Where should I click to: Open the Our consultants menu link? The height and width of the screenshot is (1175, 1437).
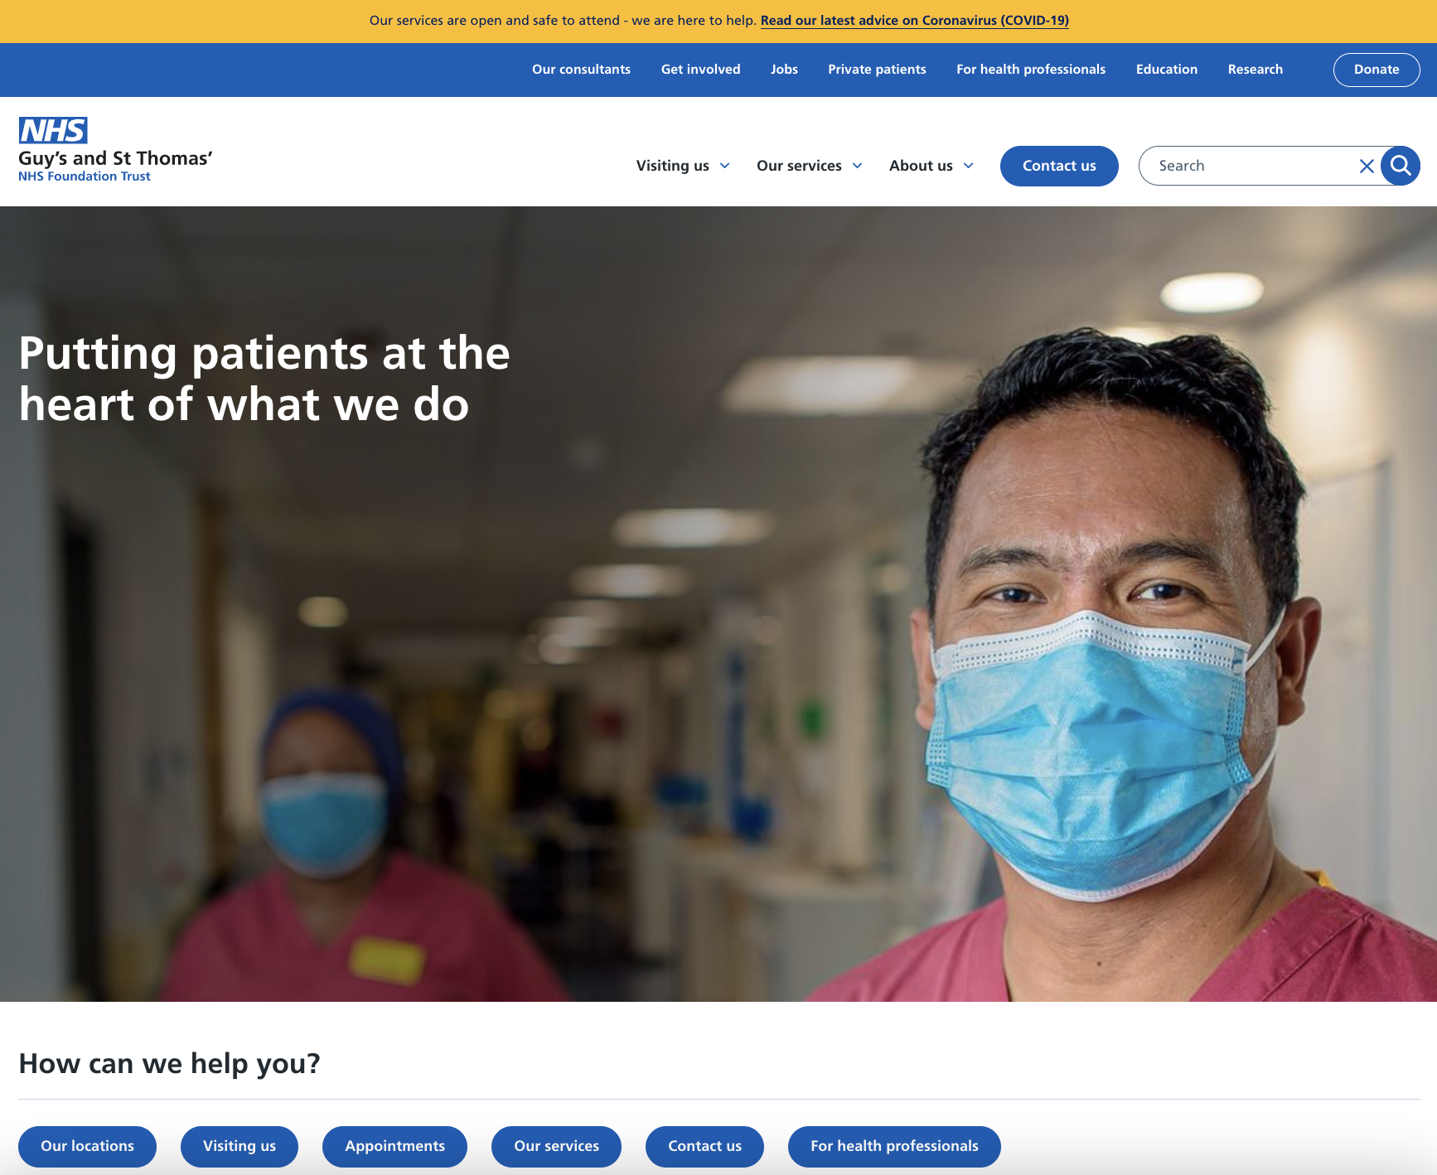click(x=581, y=70)
